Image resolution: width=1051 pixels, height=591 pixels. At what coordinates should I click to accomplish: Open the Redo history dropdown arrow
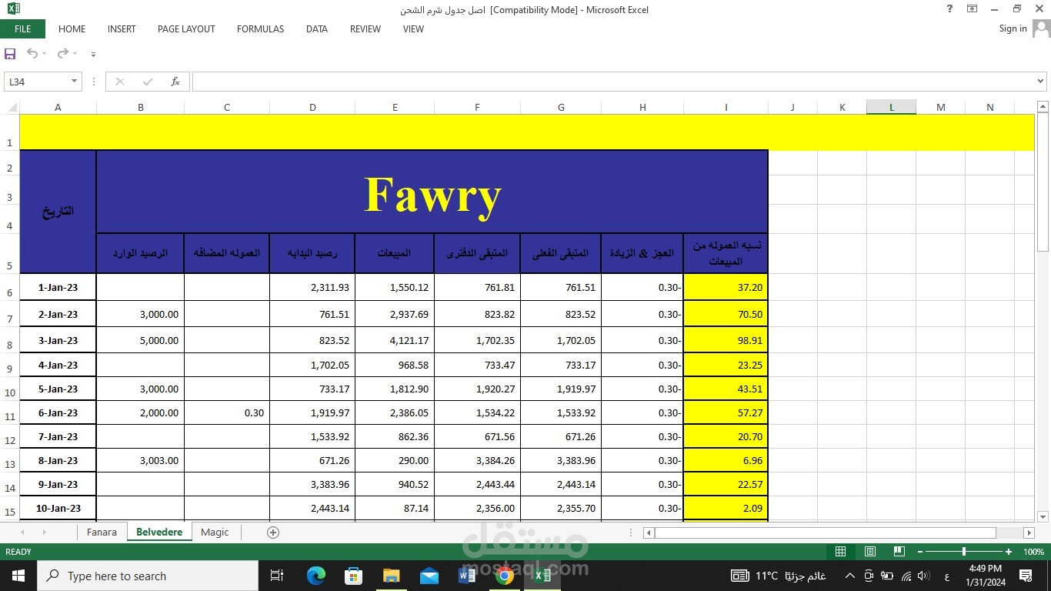click(75, 54)
